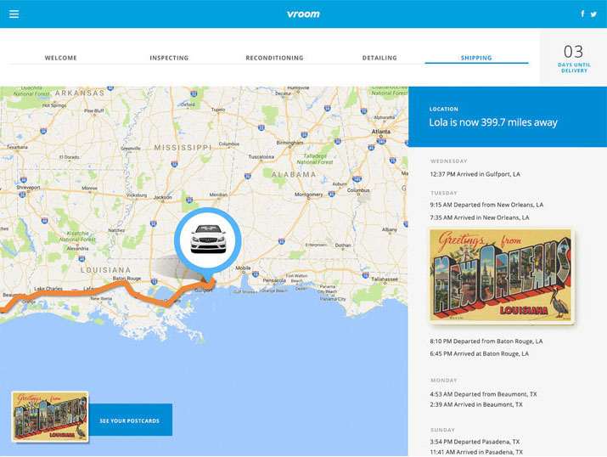607x457 pixels.
Task: Click See Your Postcards button
Action: pos(129,420)
